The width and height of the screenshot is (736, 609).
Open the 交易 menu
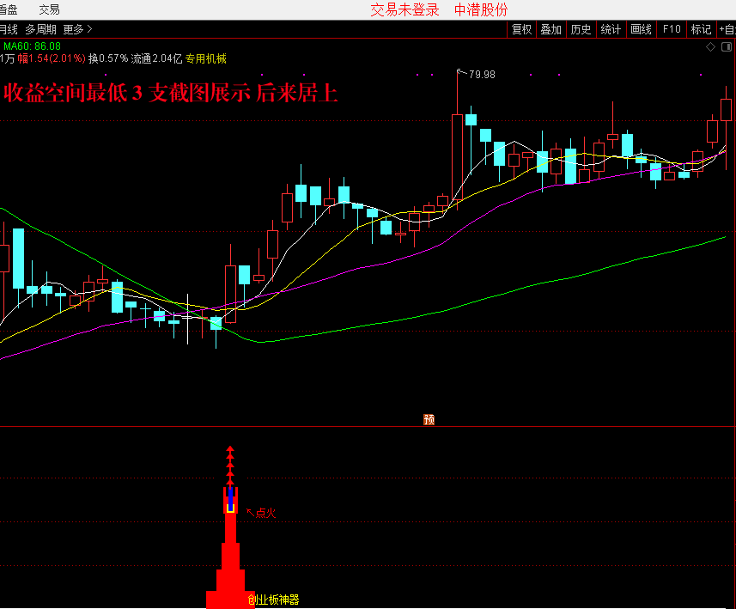click(49, 9)
